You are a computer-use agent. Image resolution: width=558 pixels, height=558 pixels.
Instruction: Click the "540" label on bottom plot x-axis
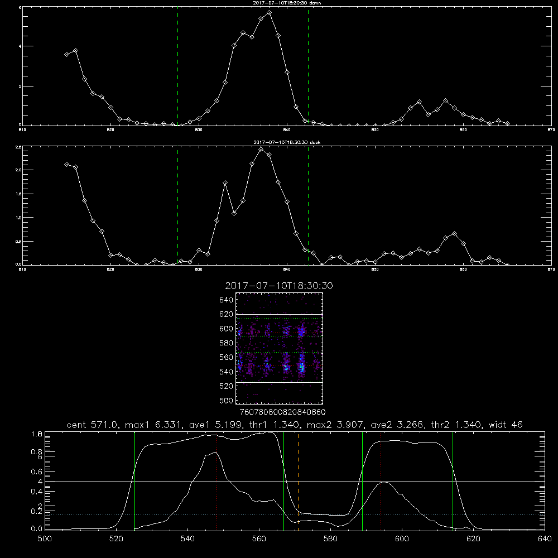[187, 539]
